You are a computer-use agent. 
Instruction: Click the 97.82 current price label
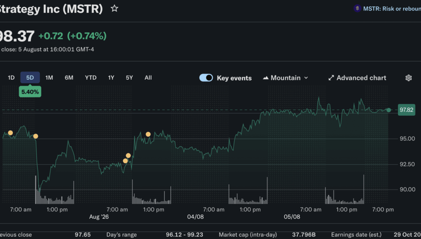(407, 110)
